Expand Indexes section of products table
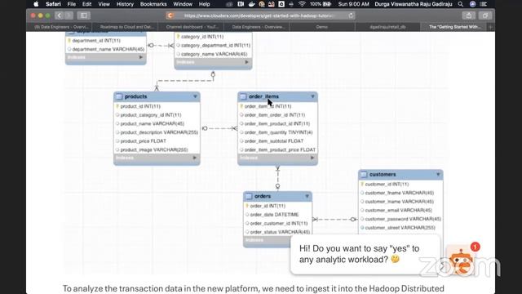 tap(195, 158)
